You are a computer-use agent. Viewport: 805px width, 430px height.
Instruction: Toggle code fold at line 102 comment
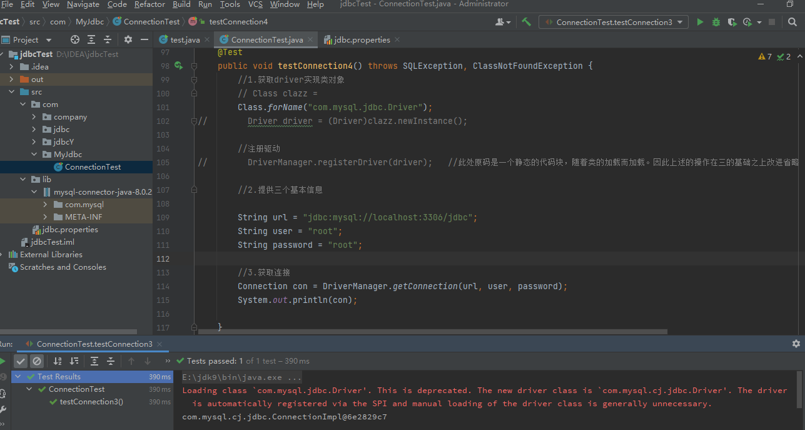(x=195, y=121)
